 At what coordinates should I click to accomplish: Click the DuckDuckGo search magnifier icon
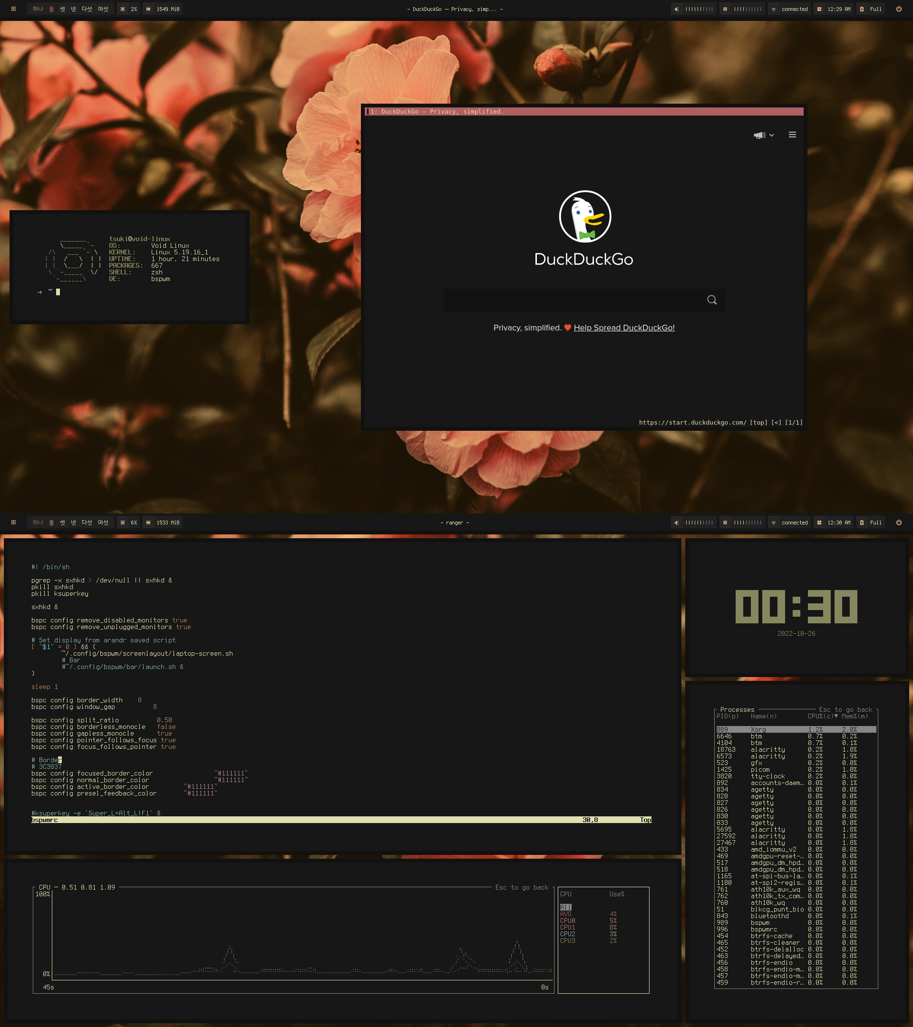[711, 300]
